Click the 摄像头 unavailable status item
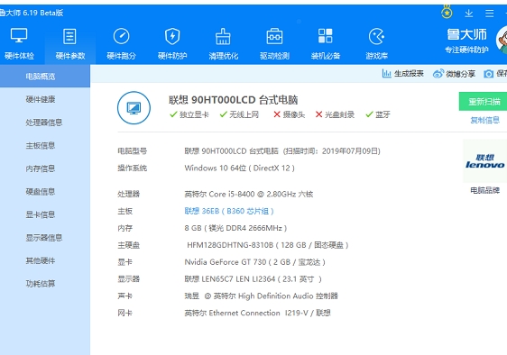 289,114
